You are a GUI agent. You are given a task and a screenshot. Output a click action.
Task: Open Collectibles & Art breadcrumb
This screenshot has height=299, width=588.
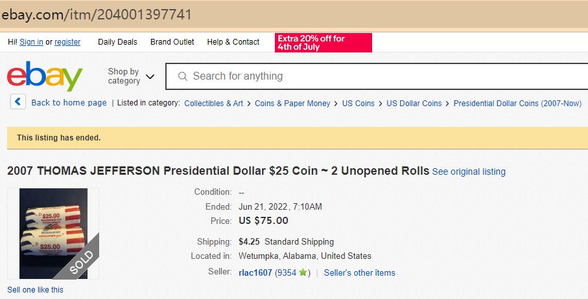click(214, 103)
